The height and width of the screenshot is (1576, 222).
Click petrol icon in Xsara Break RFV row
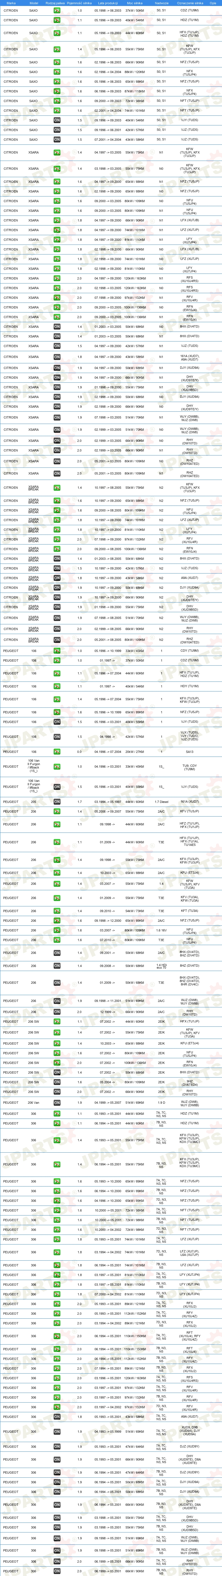pos(57,539)
